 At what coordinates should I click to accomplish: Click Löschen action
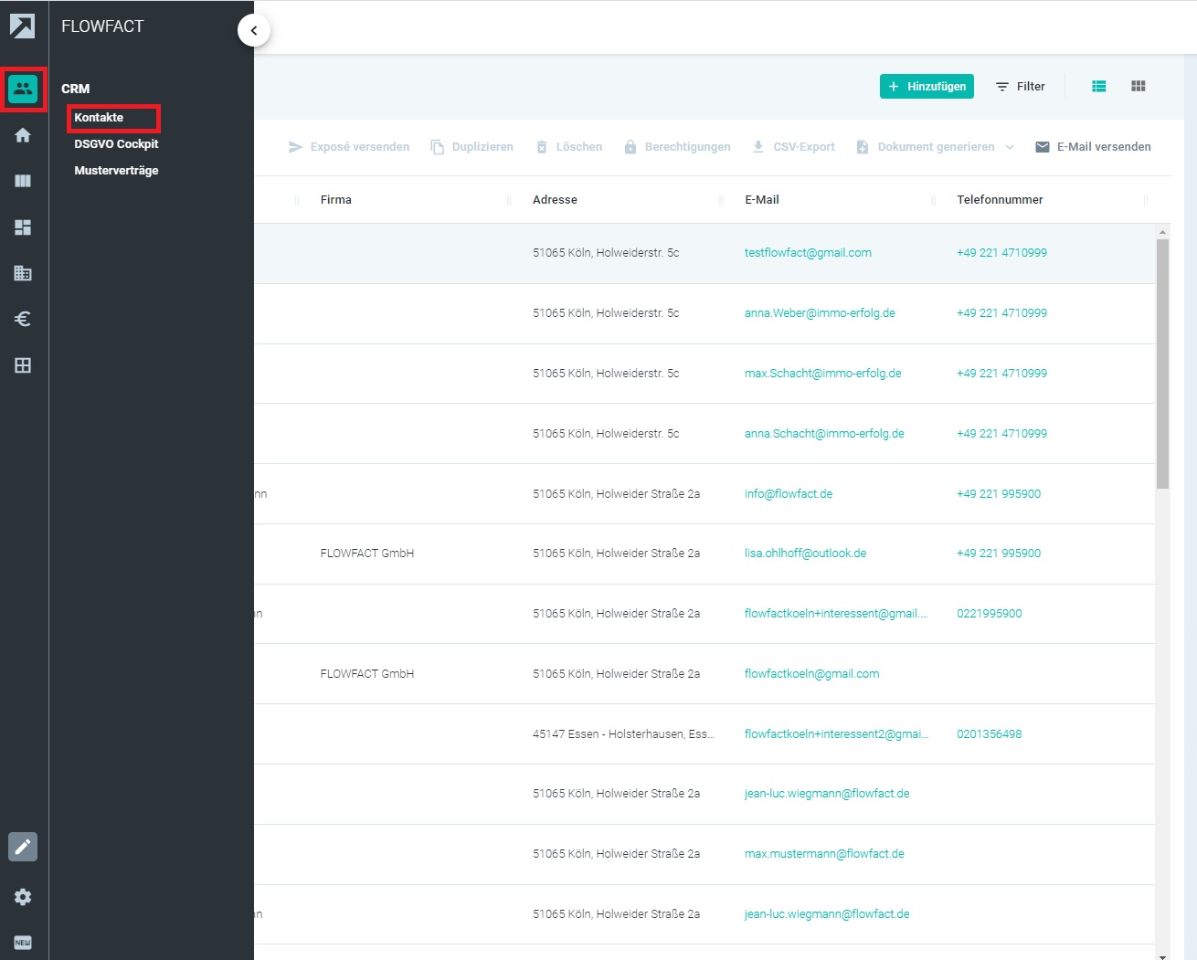tap(568, 146)
